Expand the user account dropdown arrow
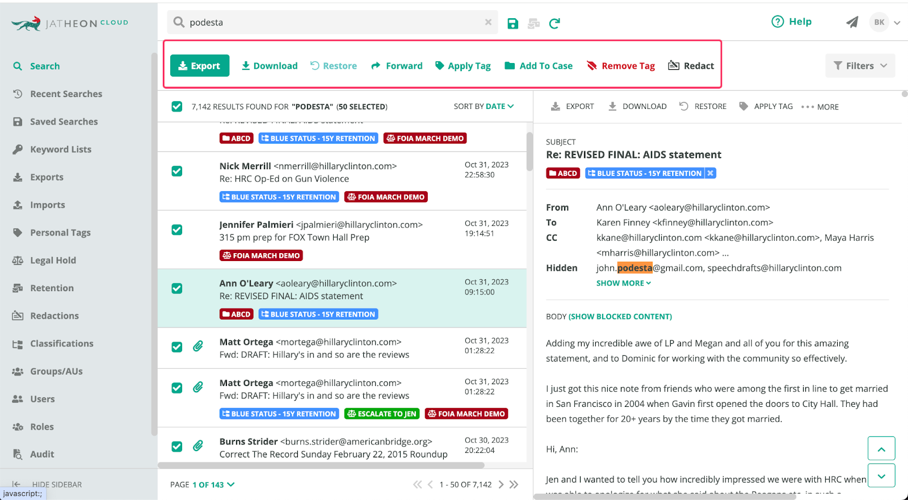The height and width of the screenshot is (500, 908). (897, 23)
